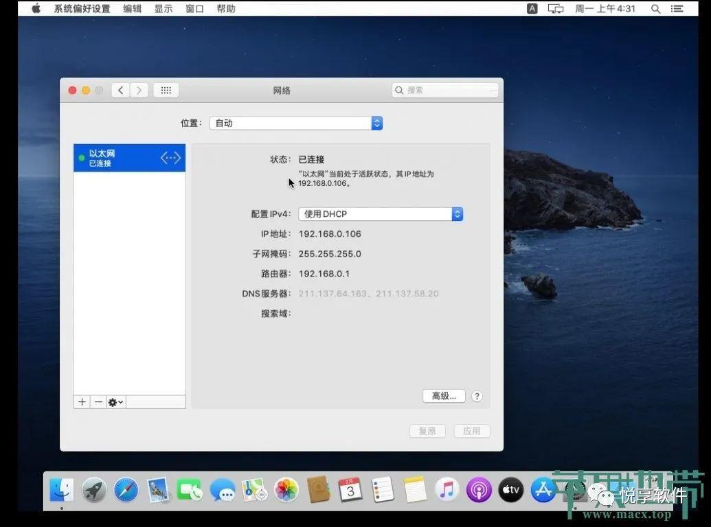The height and width of the screenshot is (527, 711).
Task: Open Launchpad rocket icon in Dock
Action: [94, 490]
